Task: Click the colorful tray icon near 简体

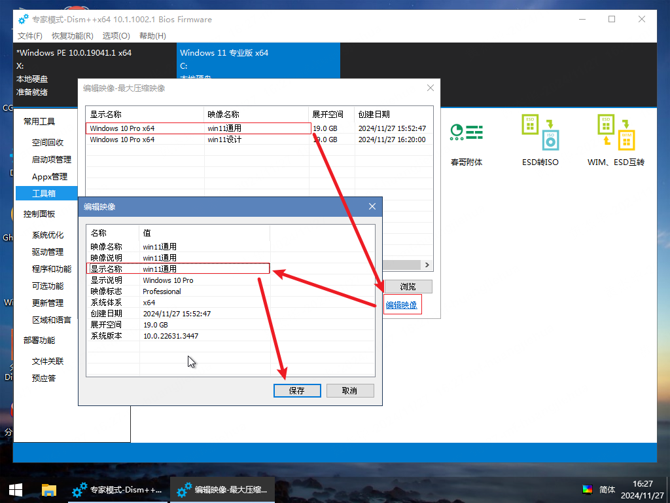Action: click(588, 489)
